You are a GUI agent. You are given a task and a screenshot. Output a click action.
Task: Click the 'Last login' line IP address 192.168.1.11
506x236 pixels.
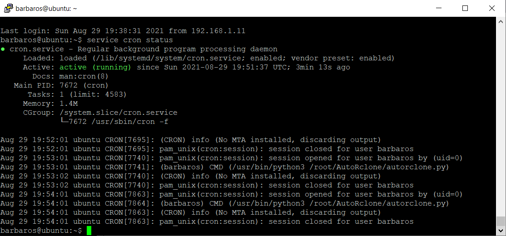click(x=218, y=31)
